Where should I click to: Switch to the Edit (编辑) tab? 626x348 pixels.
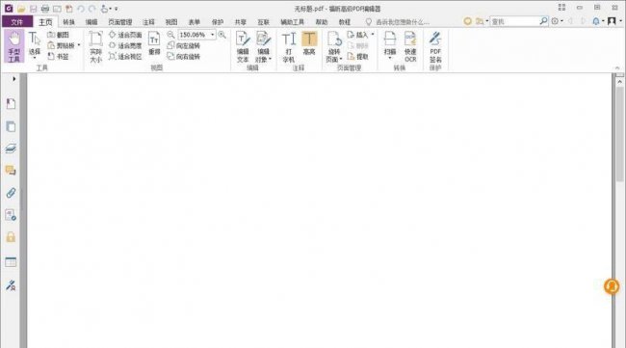click(91, 22)
